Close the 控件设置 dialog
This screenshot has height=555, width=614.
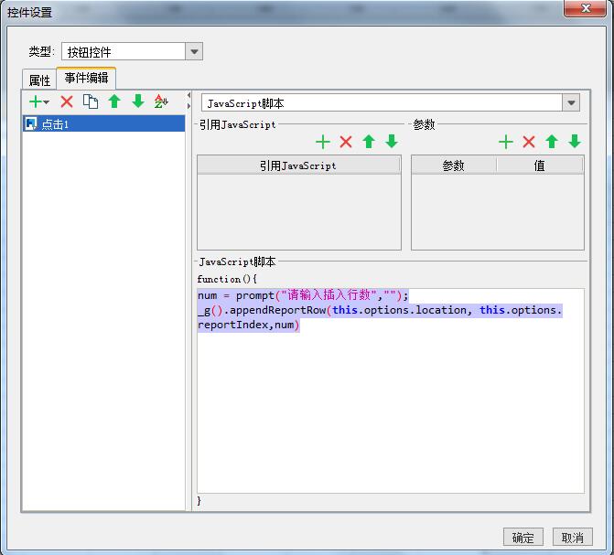pyautogui.click(x=586, y=8)
